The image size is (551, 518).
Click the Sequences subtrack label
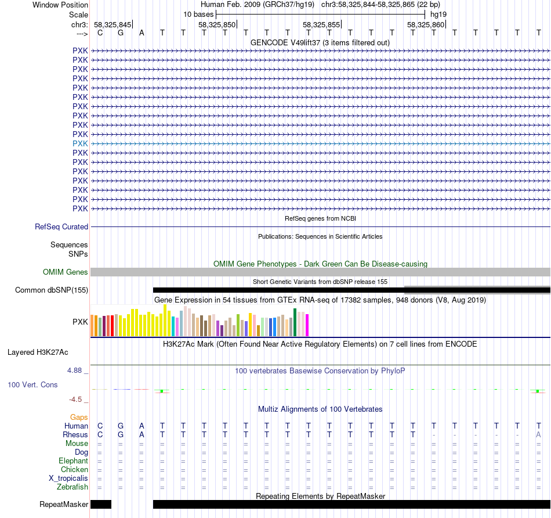(x=69, y=245)
